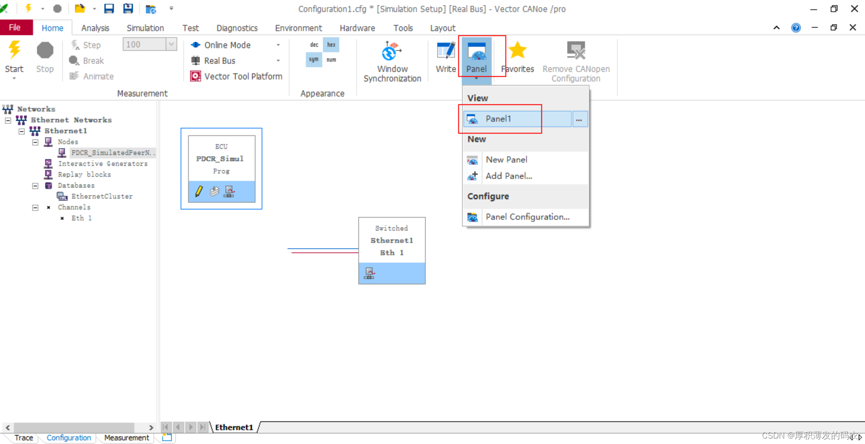Click the Break measurement button
The width and height of the screenshot is (865, 444).
(87, 61)
